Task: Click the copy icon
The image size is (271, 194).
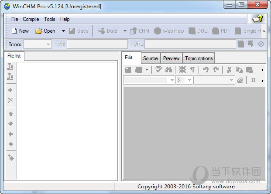Action: [x=240, y=70]
